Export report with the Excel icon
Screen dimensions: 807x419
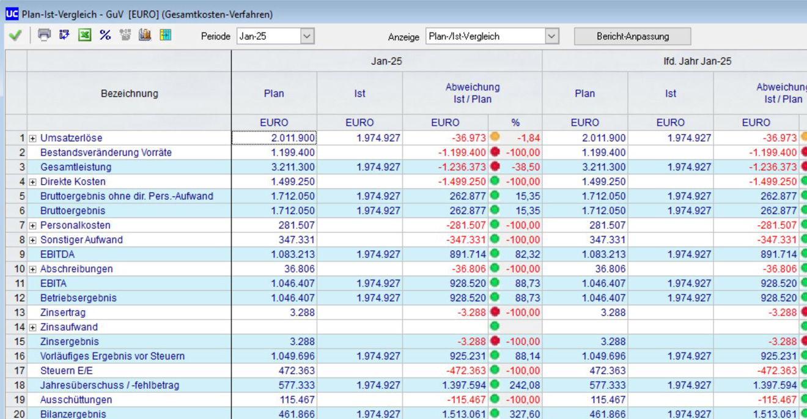[85, 35]
